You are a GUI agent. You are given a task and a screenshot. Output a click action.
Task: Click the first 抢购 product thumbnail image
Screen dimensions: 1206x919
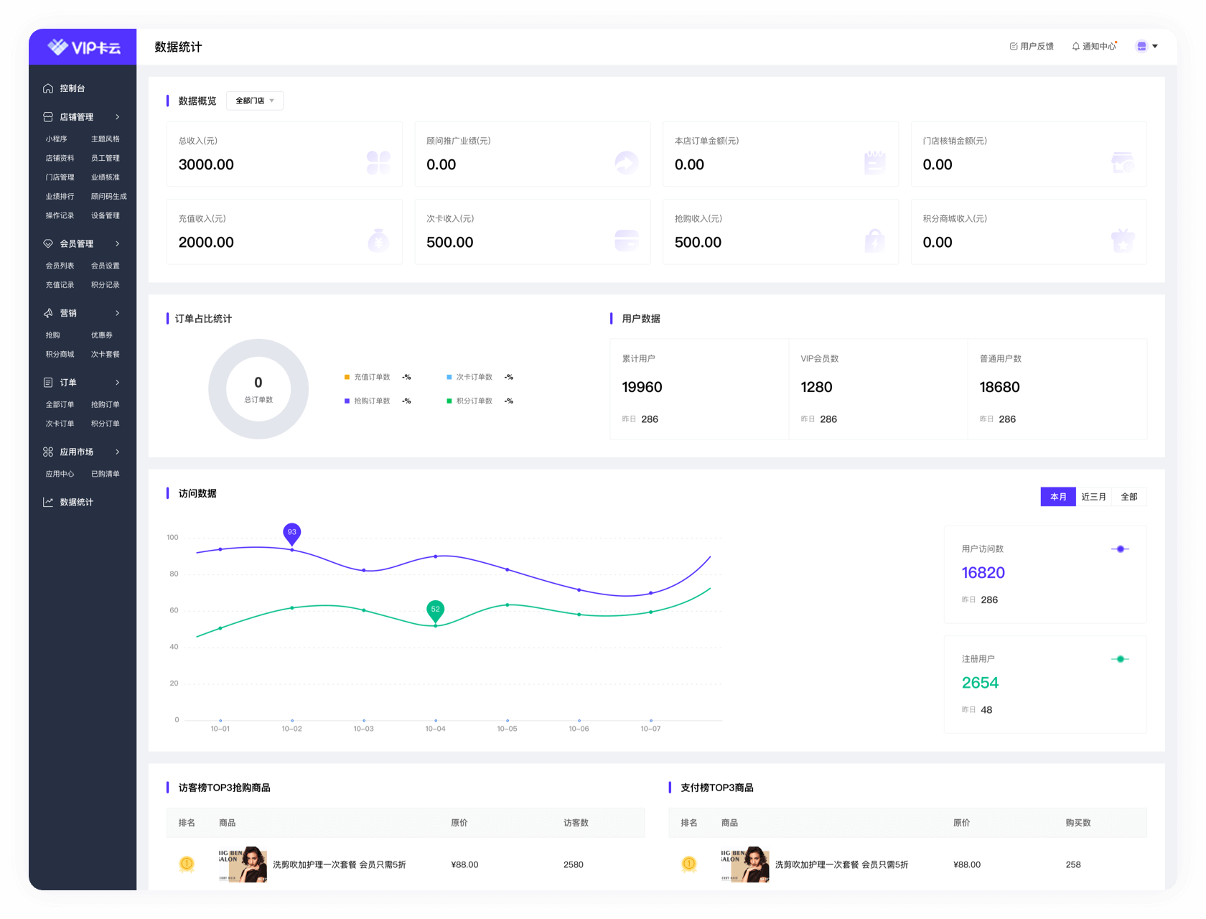tap(243, 864)
